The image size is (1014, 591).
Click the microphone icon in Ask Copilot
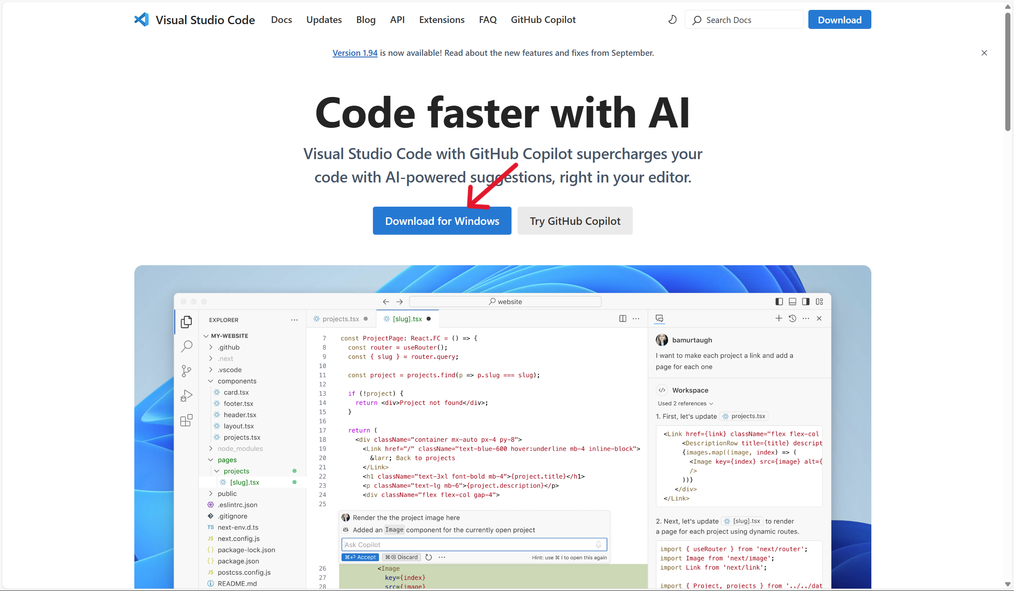(x=598, y=544)
